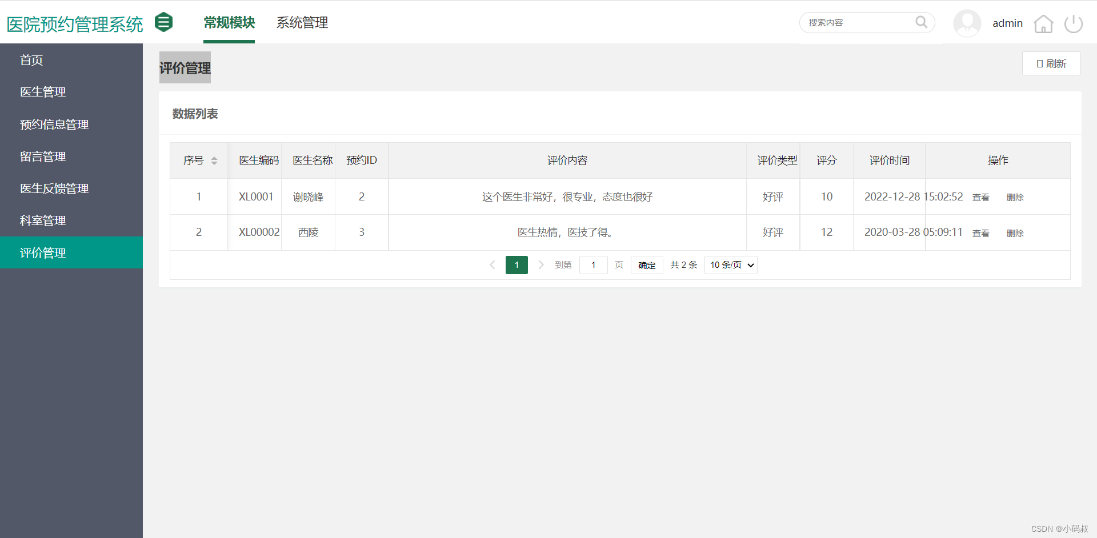Open 医生管理 in sidebar
Image resolution: width=1097 pixels, height=538 pixels.
71,92
